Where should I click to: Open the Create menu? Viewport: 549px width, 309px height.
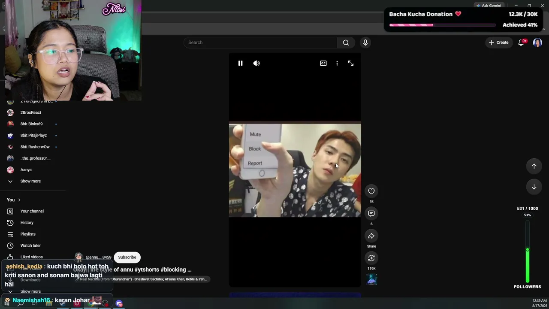coord(498,42)
